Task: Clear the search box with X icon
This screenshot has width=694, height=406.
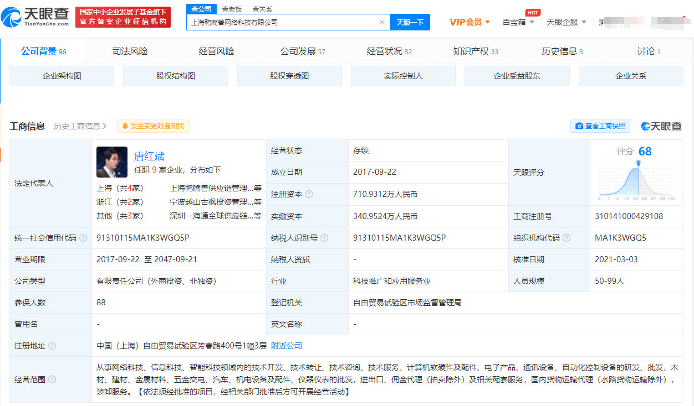Action: (381, 22)
